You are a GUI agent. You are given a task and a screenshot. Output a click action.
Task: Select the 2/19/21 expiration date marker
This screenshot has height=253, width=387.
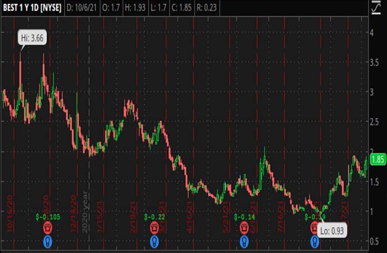pos(133,217)
